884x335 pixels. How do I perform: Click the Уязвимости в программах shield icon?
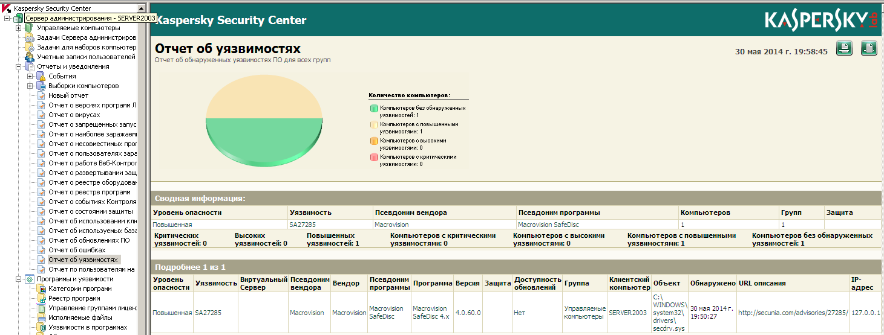tap(41, 327)
